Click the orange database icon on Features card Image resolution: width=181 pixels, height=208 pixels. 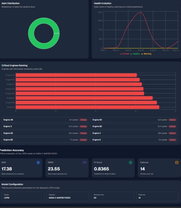[177, 163]
